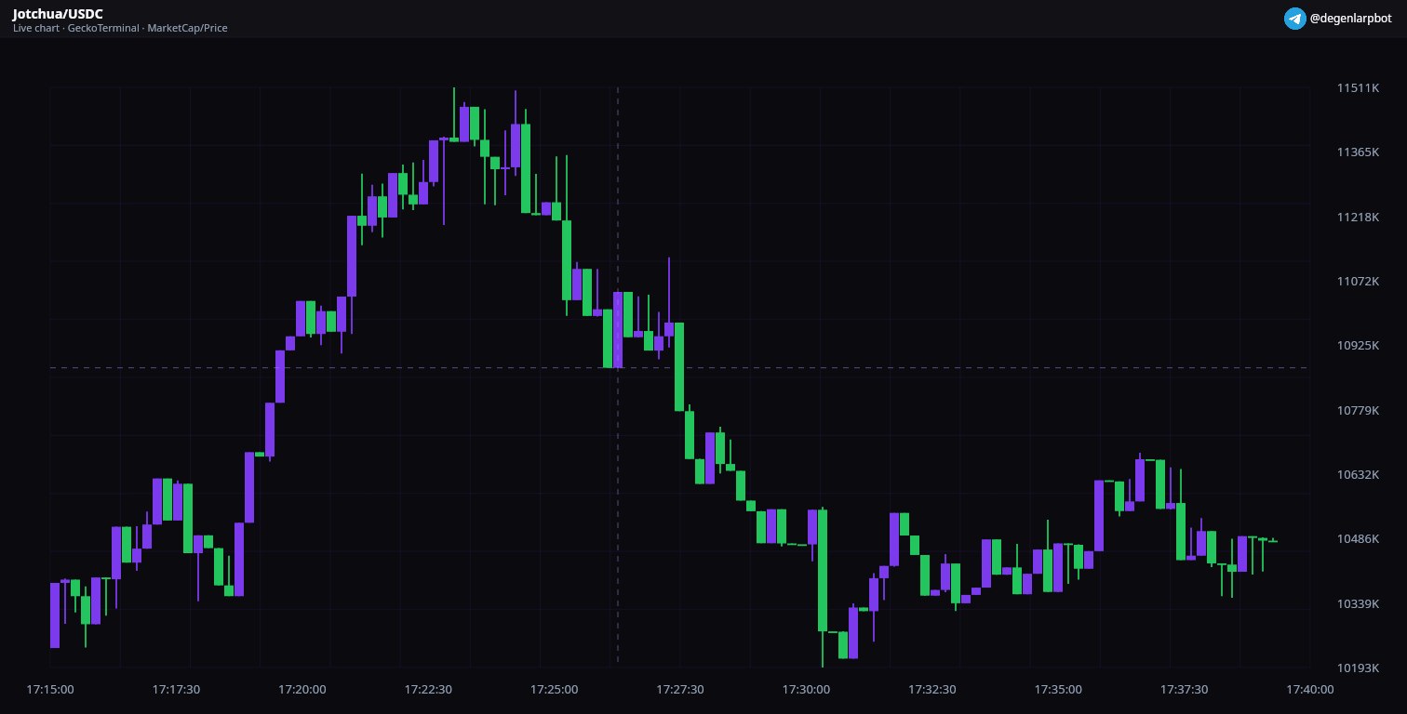The height and width of the screenshot is (714, 1407).
Task: Click the 17:17:30 time axis label
Action: pyautogui.click(x=176, y=690)
